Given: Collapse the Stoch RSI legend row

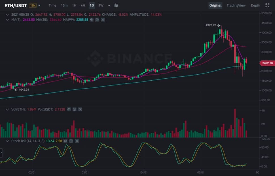Looking at the screenshot, I should tap(7, 141).
